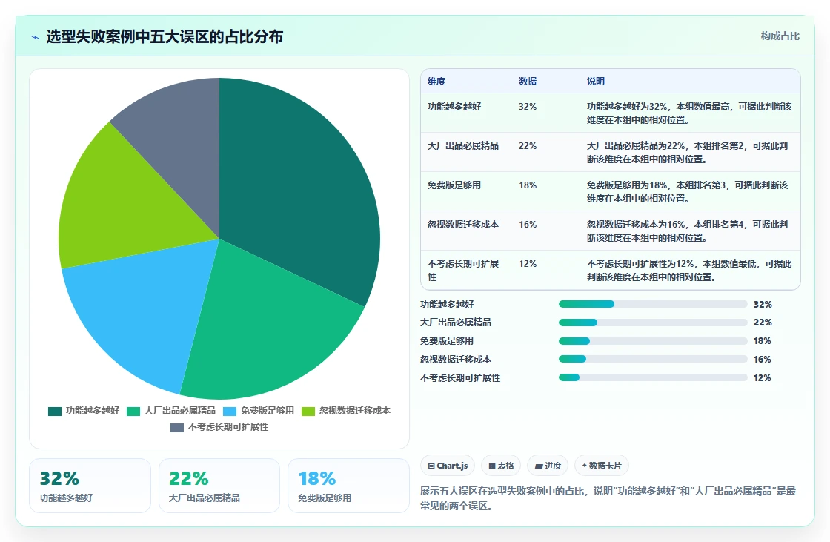Select the 表格 tag
This screenshot has width=830, height=542.
click(501, 466)
